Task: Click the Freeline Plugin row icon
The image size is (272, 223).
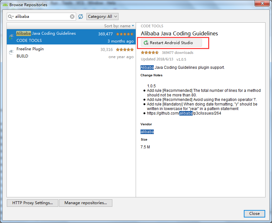Action: [x=11, y=52]
